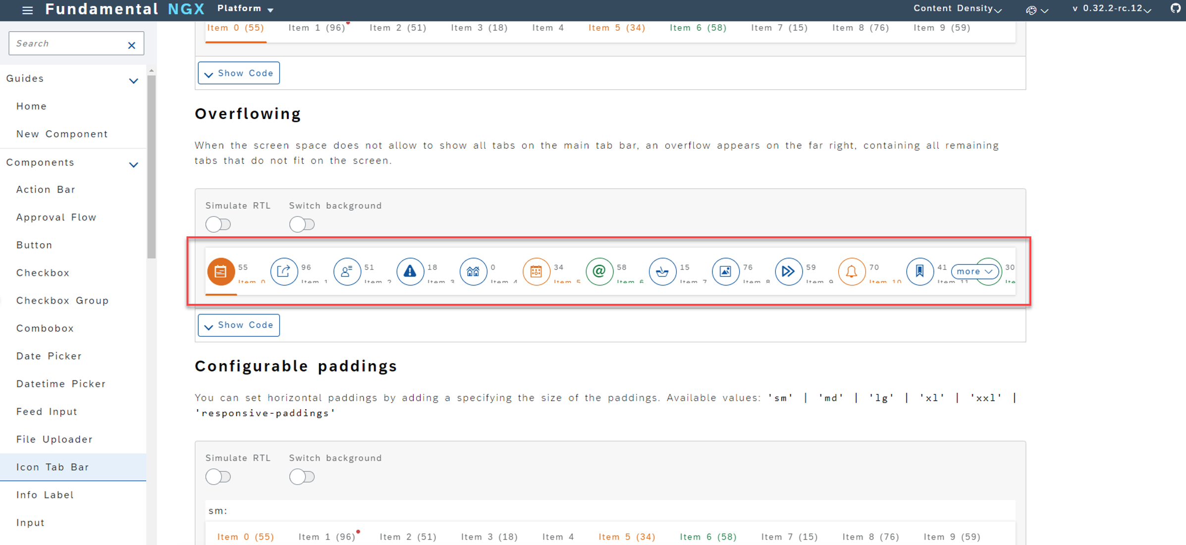This screenshot has height=545, width=1186.
Task: Toggle Switch background in the Overflowing example
Action: pyautogui.click(x=302, y=224)
